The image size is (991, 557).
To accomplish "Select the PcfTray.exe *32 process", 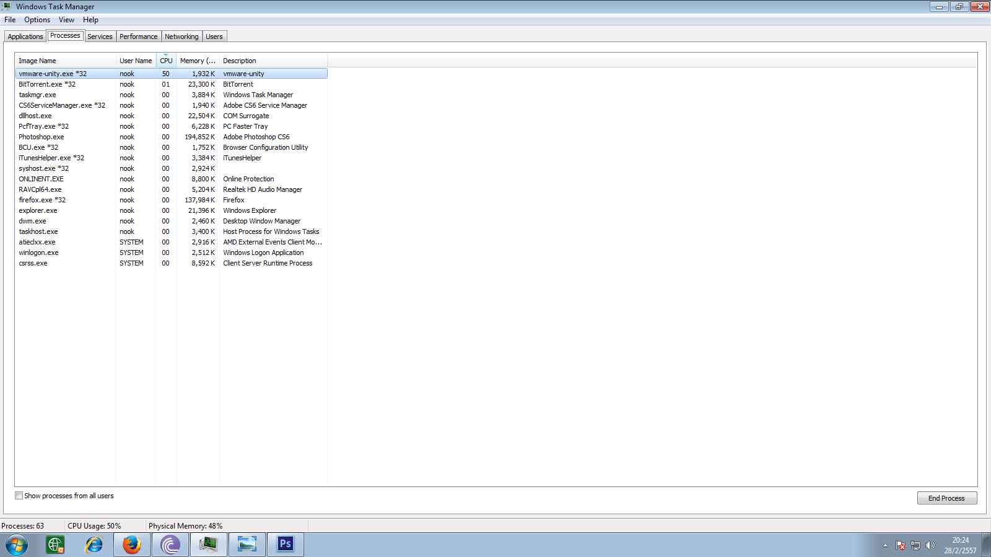I will [172, 126].
